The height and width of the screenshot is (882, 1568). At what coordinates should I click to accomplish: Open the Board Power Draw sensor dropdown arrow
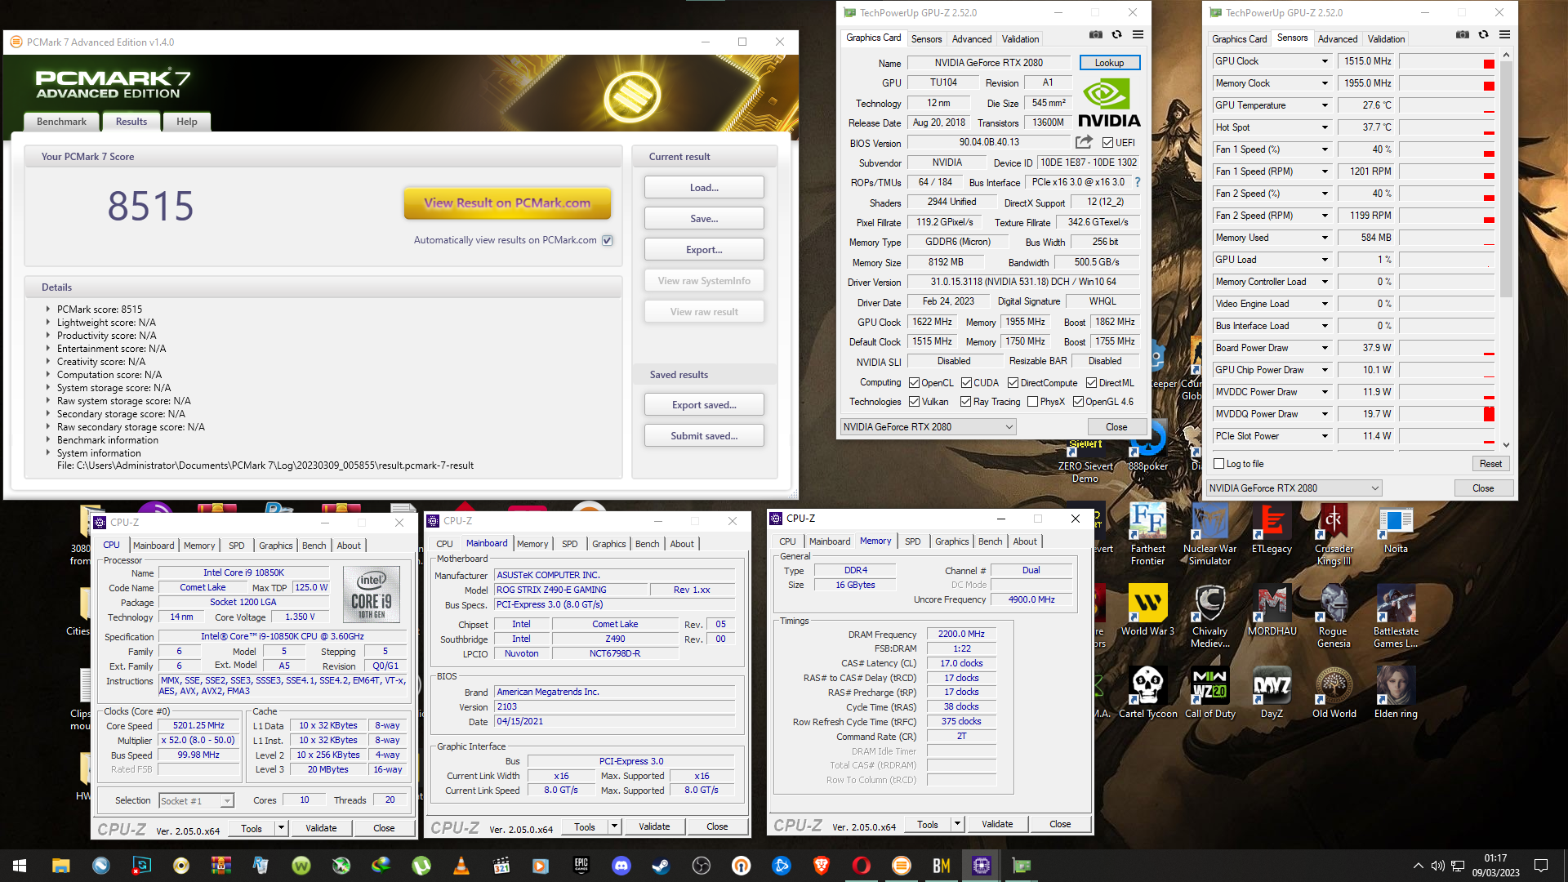point(1325,348)
